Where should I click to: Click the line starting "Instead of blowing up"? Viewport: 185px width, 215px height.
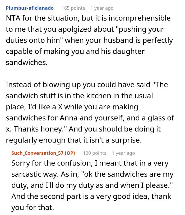(87, 85)
